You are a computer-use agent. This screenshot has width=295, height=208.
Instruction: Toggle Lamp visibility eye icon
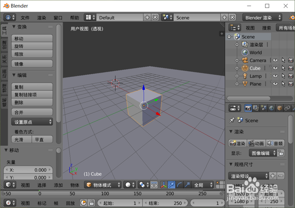pyautogui.click(x=275, y=76)
